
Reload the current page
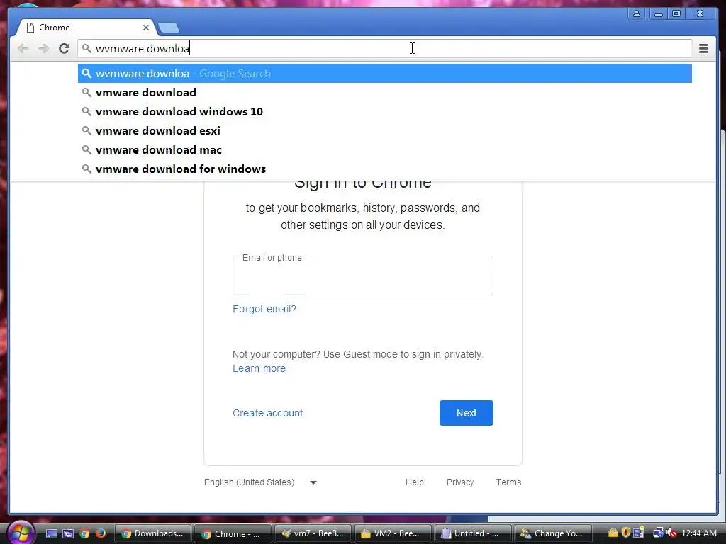pyautogui.click(x=64, y=48)
